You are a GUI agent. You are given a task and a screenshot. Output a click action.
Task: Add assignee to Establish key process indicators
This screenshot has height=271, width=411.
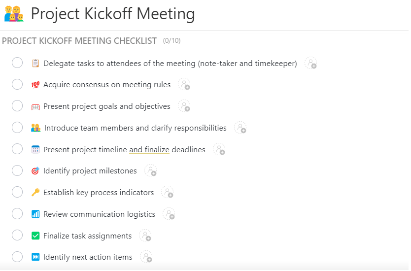tap(167, 192)
